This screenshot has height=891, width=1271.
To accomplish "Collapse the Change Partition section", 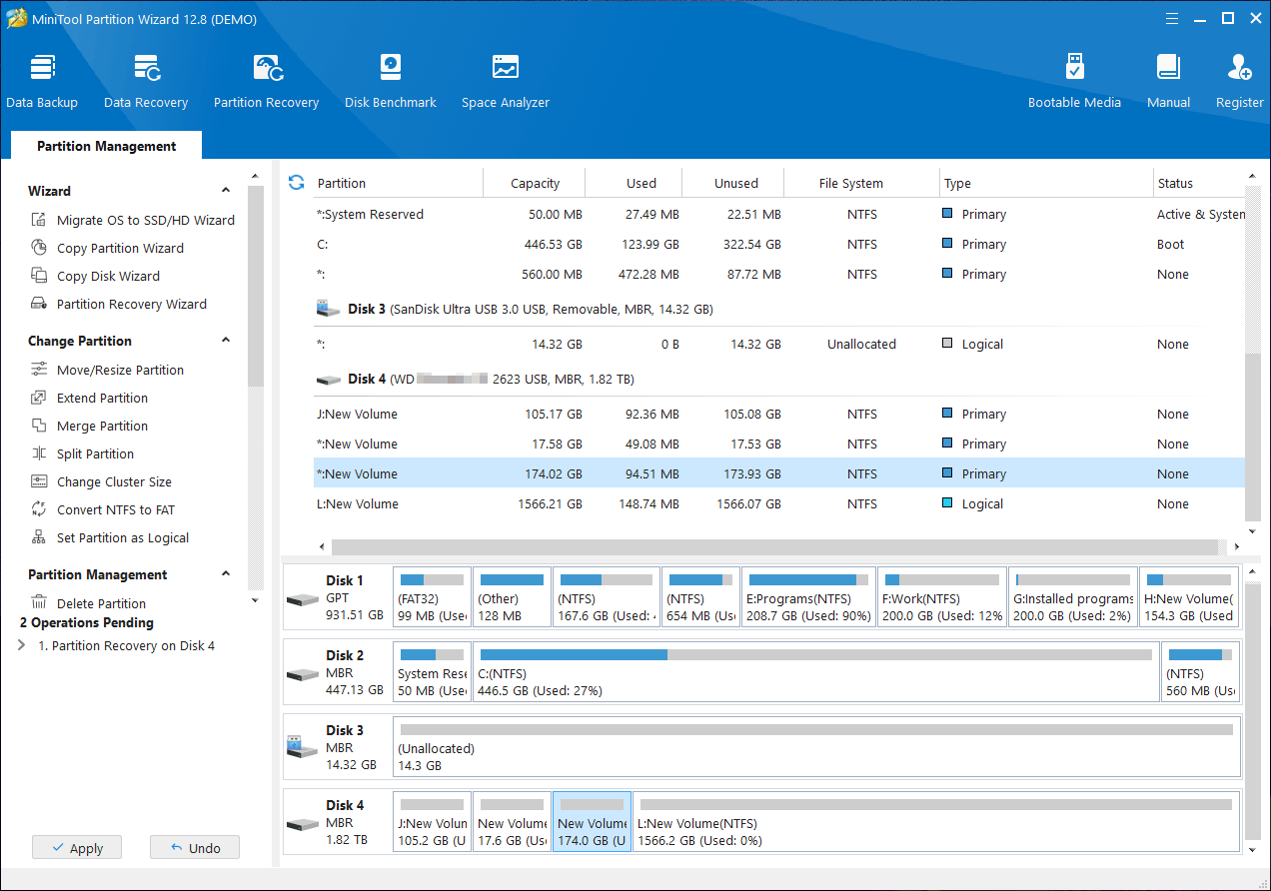I will [226, 341].
